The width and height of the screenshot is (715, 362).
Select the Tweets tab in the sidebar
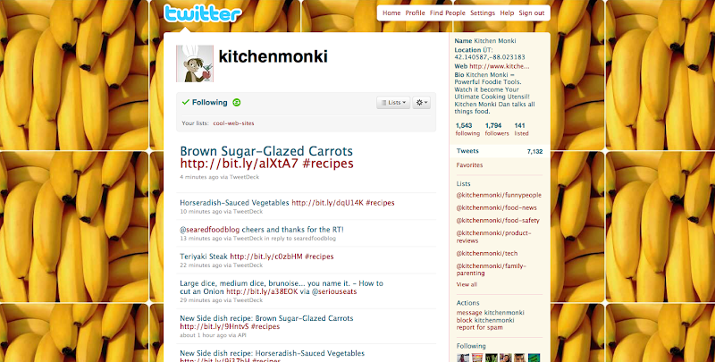(500, 151)
